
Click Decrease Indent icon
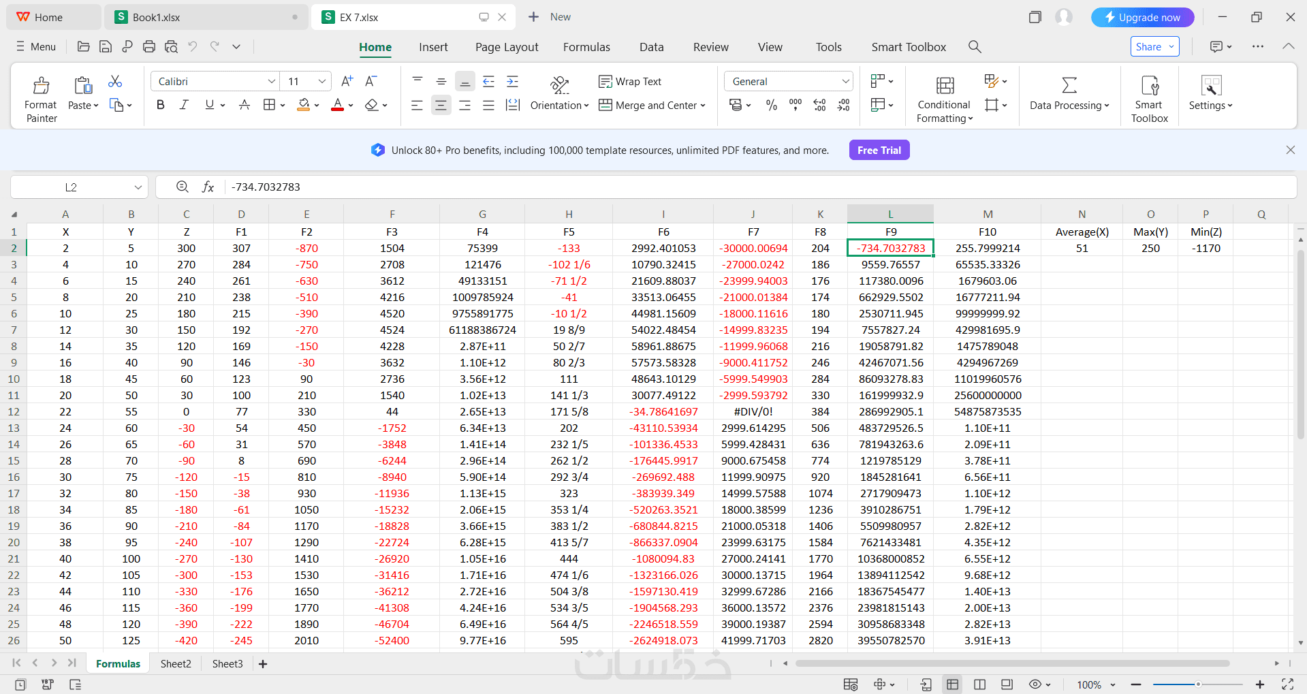coord(488,82)
